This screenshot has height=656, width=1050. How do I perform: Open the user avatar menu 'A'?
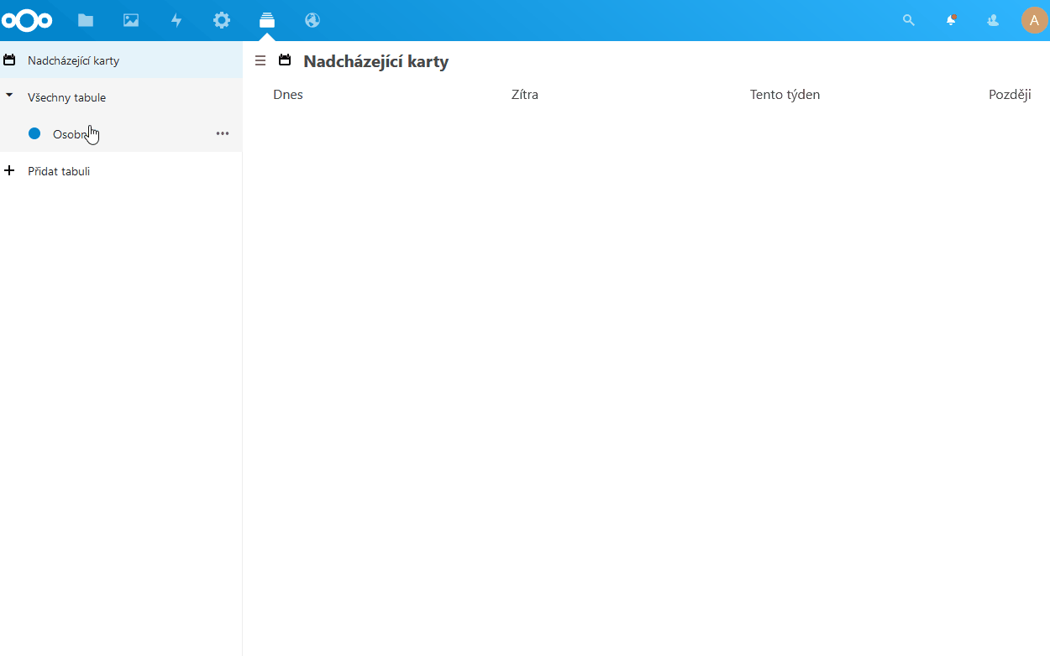pyautogui.click(x=1034, y=20)
